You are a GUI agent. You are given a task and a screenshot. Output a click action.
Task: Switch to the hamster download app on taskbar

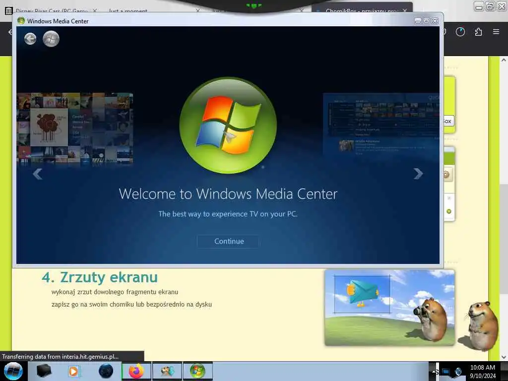pos(167,371)
